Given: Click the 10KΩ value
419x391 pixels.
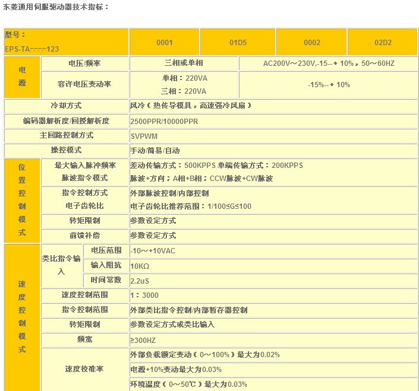Looking at the screenshot, I should click(x=140, y=266).
